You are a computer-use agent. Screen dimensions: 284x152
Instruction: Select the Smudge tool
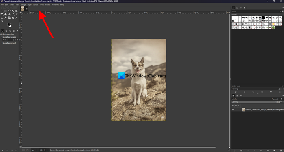tap(6, 17)
